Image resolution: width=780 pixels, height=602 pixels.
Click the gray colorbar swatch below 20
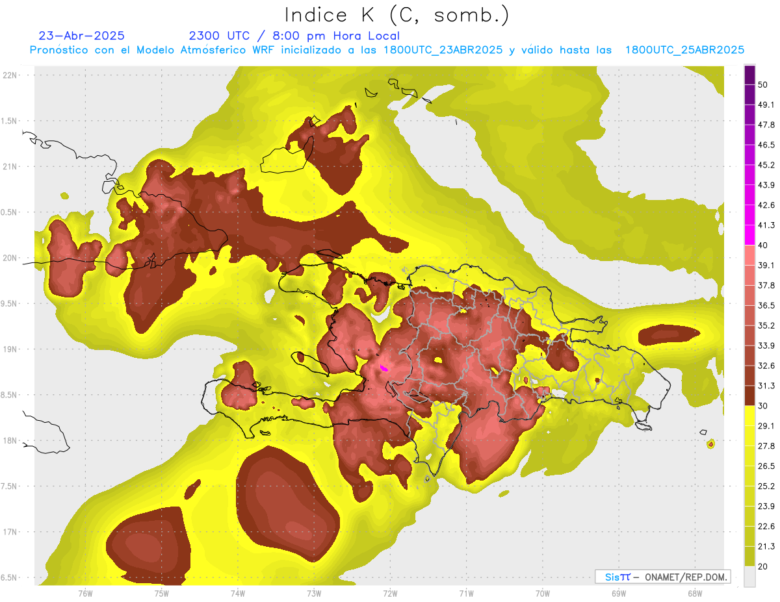(x=749, y=577)
